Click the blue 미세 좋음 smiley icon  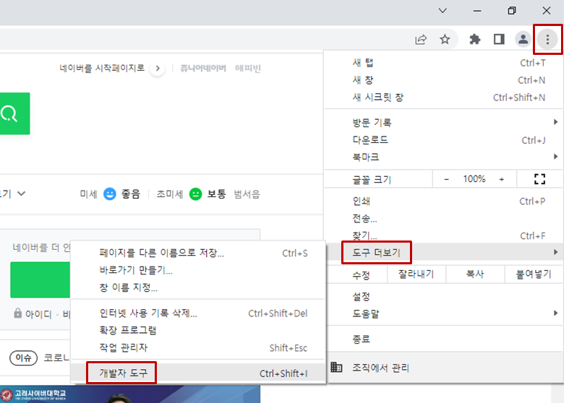(110, 194)
